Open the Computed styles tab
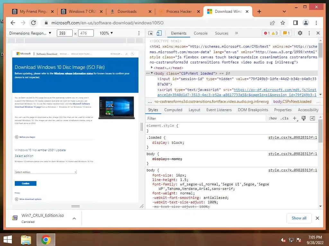The height and width of the screenshot is (246, 329). point(173,110)
